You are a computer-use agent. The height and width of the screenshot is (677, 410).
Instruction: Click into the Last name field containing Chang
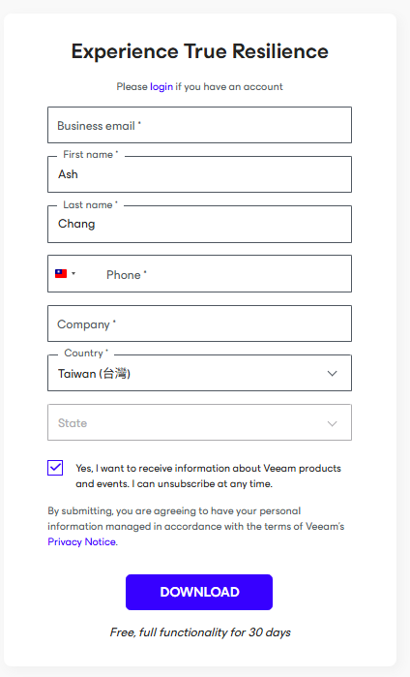(x=199, y=224)
